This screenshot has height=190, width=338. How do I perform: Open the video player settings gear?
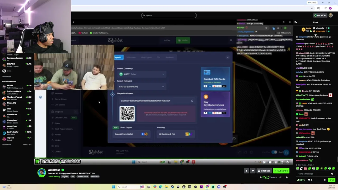pos(288,162)
